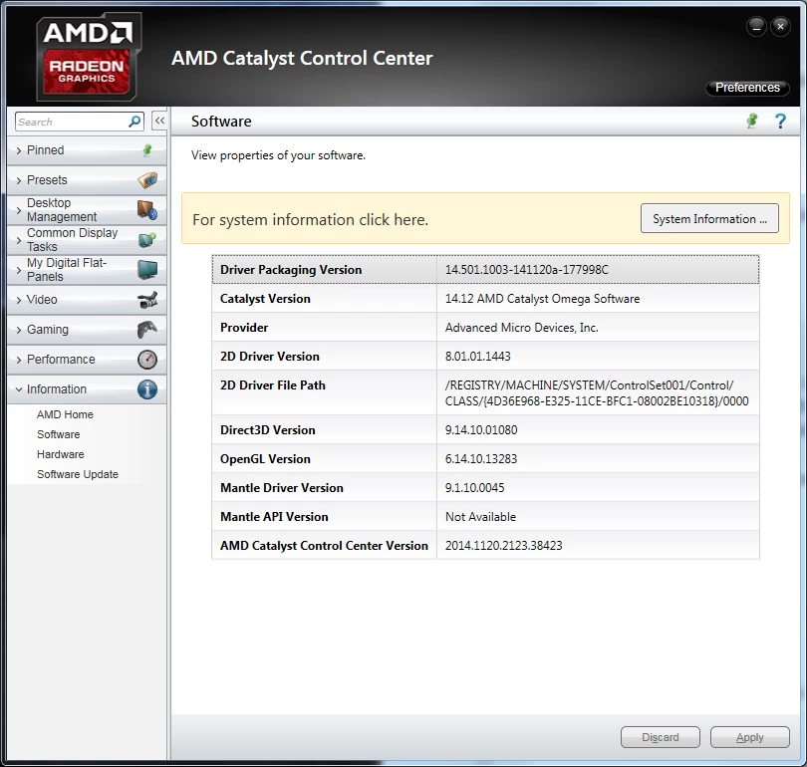Click the value 8.01.01.1443
This screenshot has height=767, width=807.
pyautogui.click(x=477, y=357)
